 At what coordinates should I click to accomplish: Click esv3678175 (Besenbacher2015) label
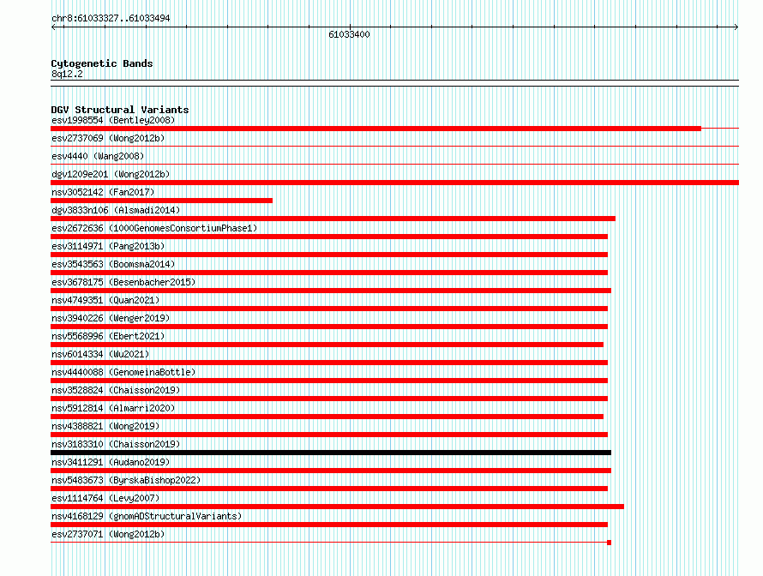pyautogui.click(x=123, y=282)
